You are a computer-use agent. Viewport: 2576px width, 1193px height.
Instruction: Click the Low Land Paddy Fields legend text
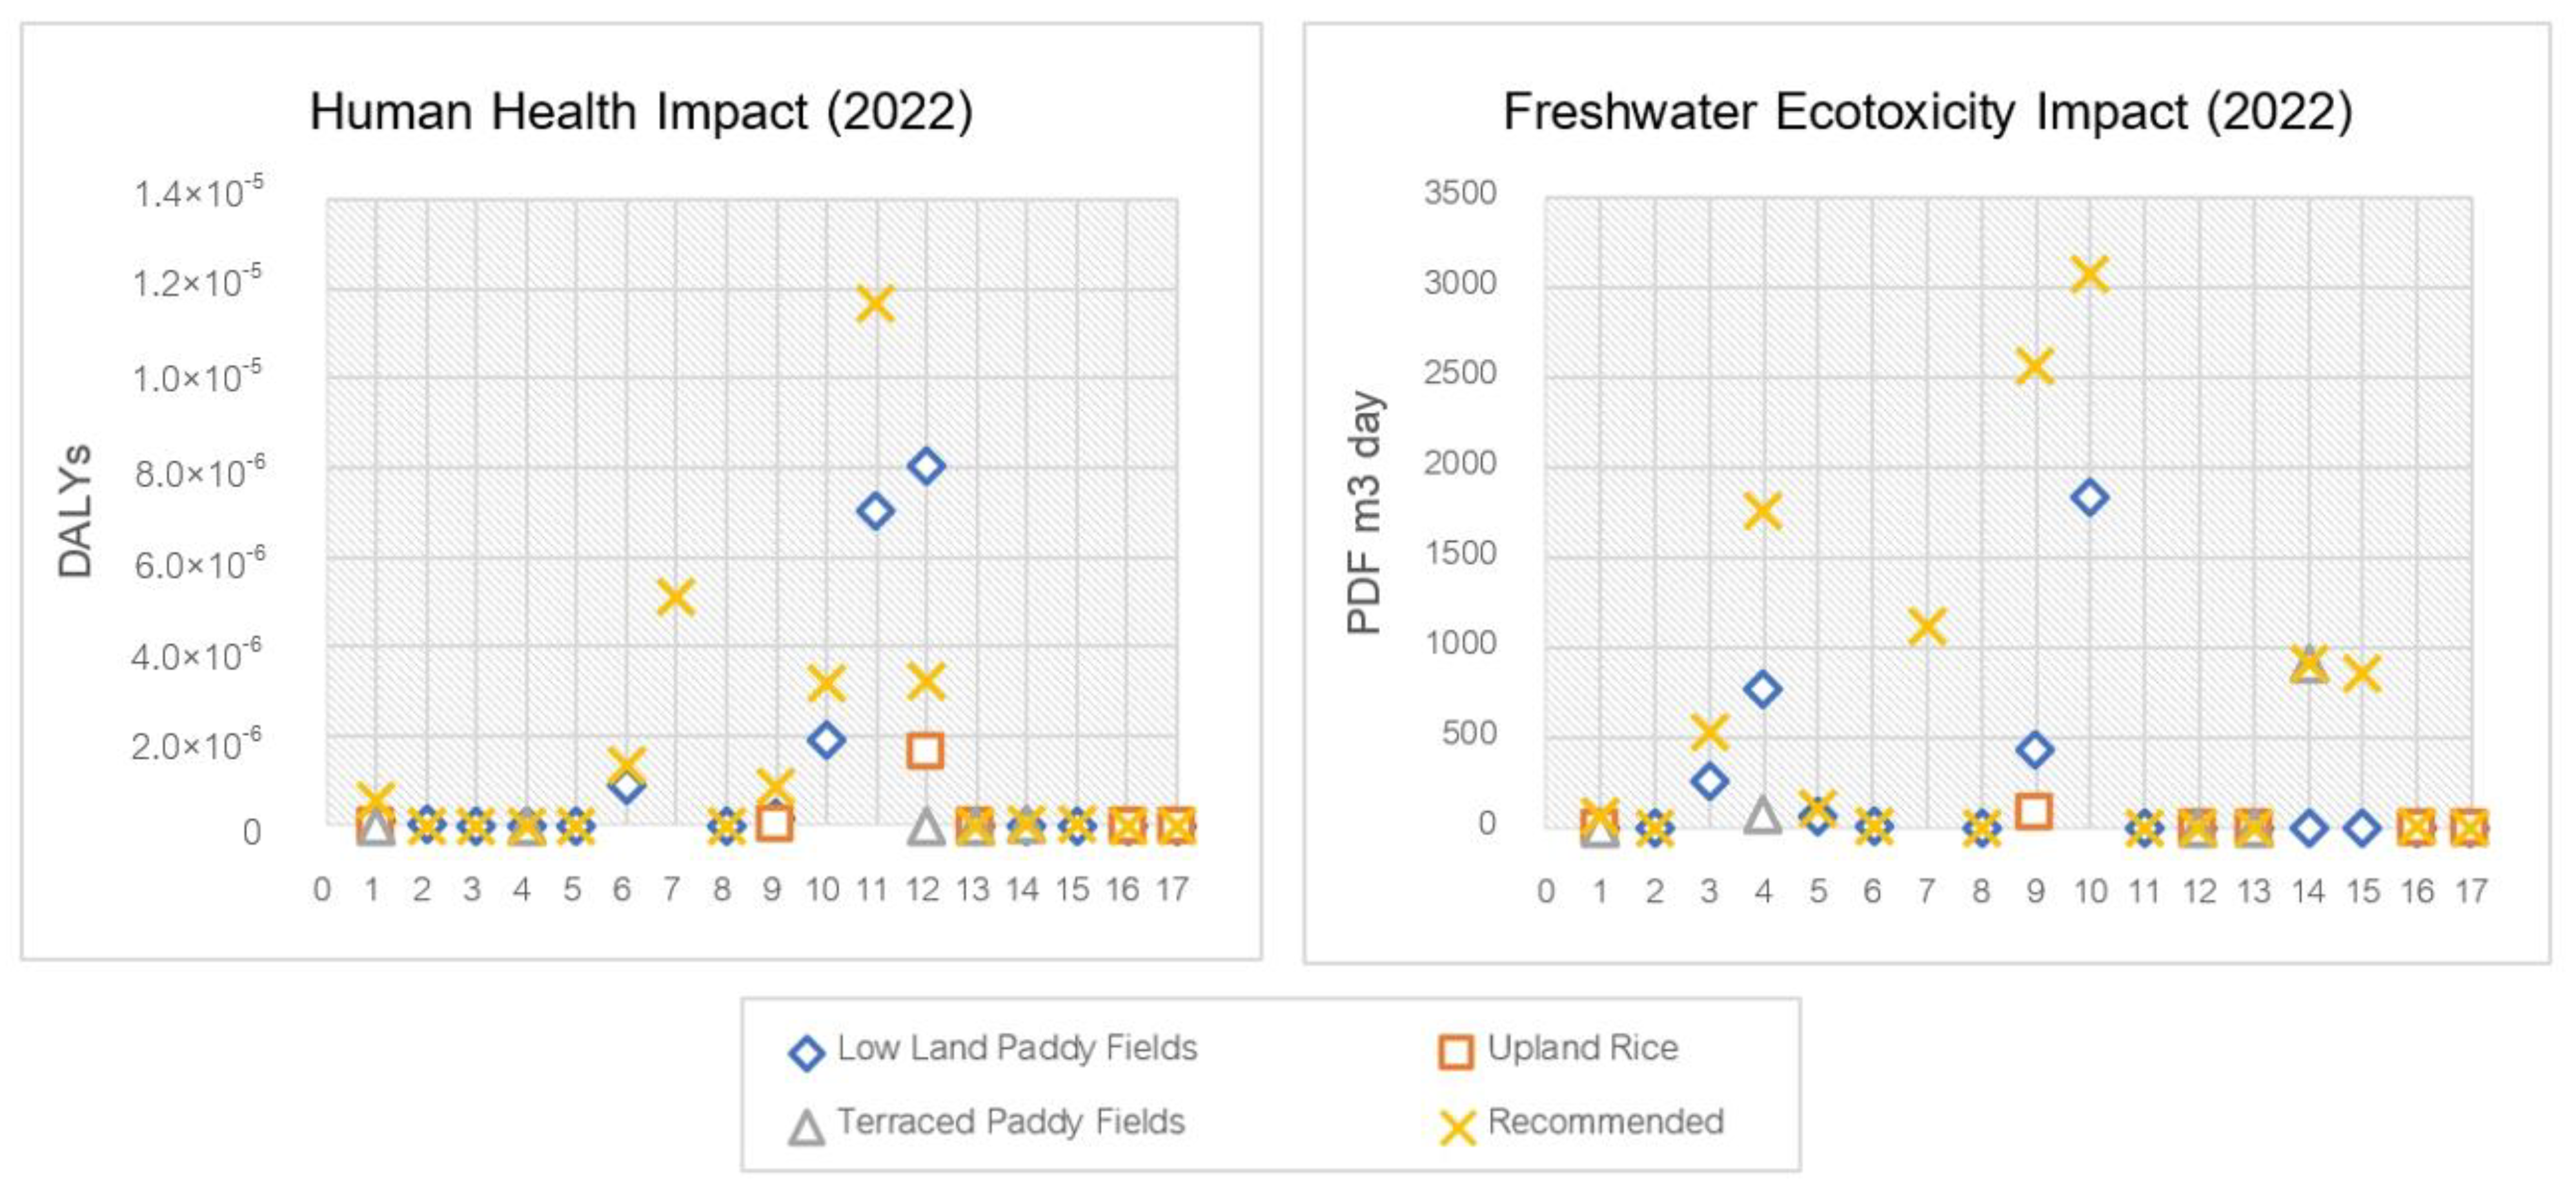tap(1016, 1048)
